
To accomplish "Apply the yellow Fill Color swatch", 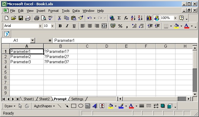I will 176,26.
